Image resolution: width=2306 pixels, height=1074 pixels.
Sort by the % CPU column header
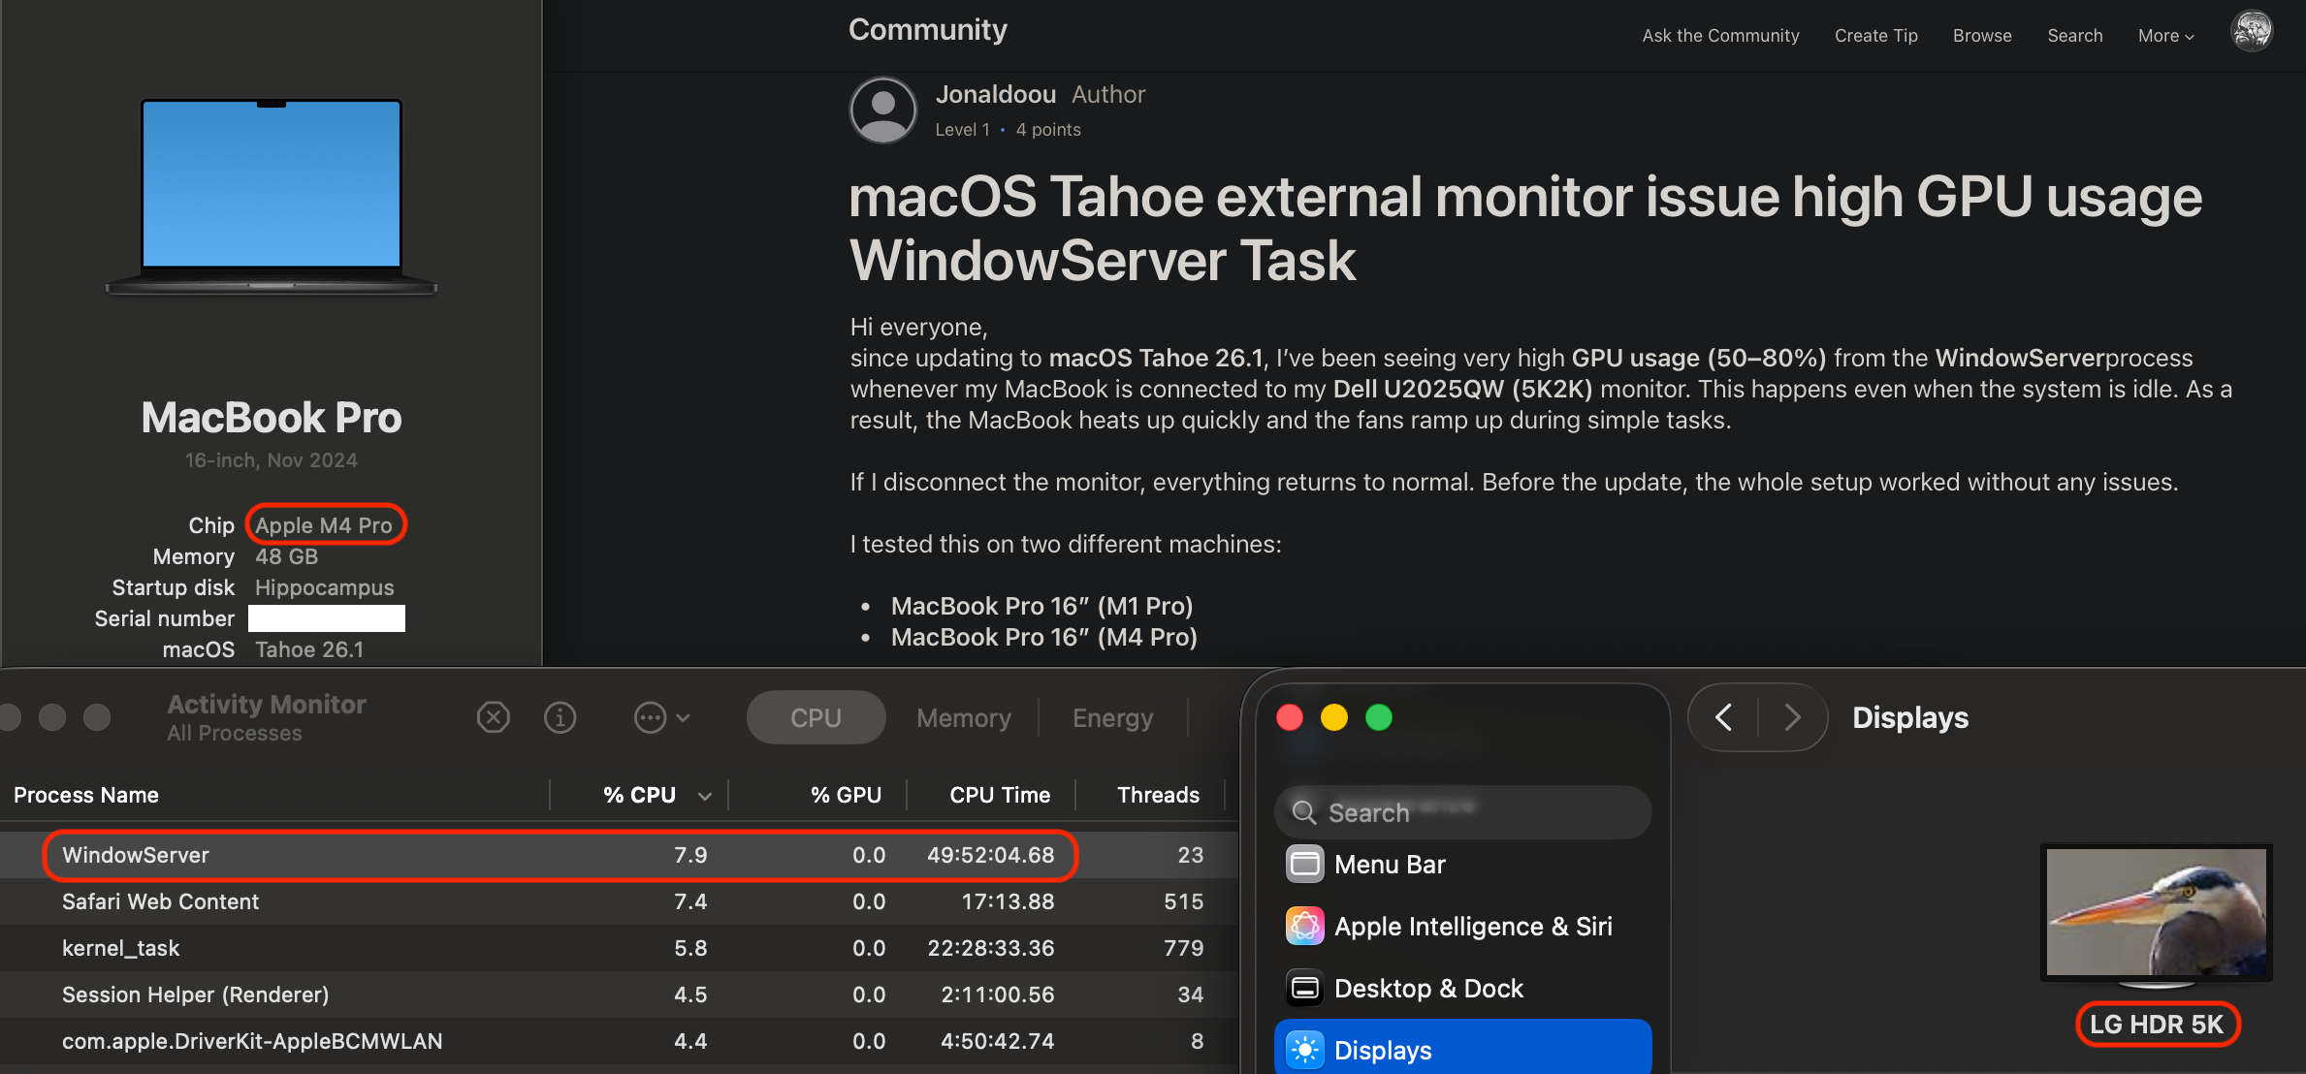(x=640, y=795)
